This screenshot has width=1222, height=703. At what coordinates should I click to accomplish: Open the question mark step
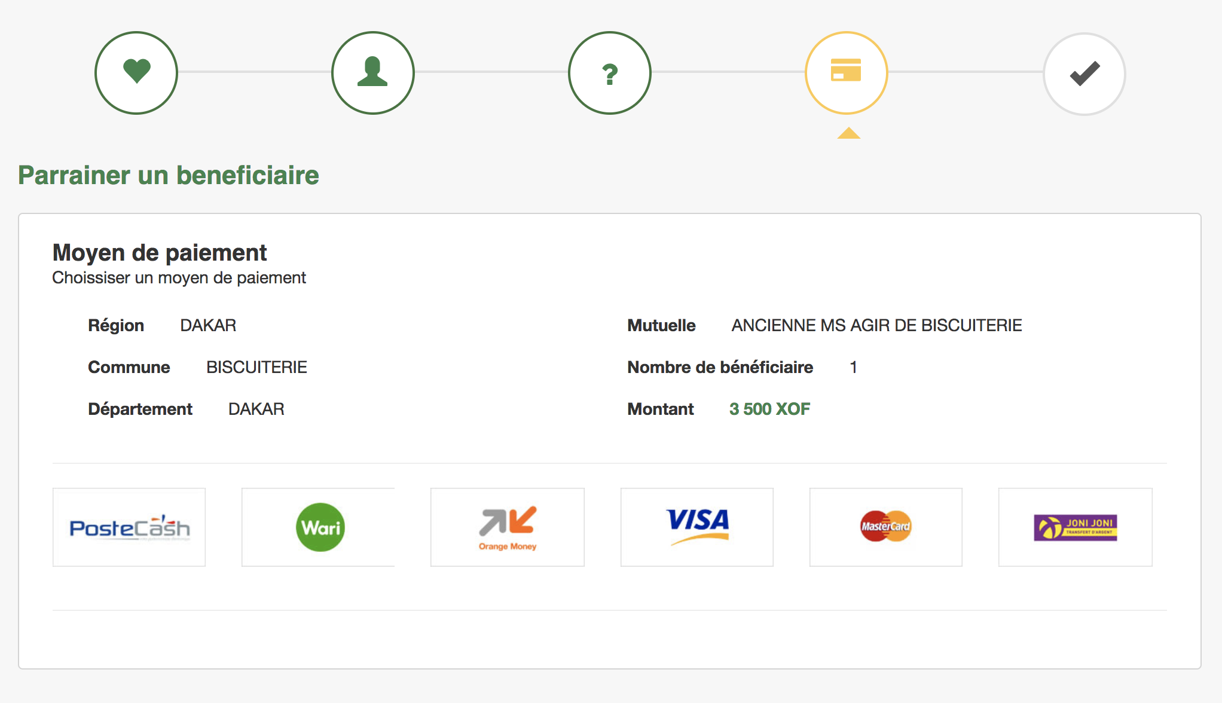tap(609, 72)
